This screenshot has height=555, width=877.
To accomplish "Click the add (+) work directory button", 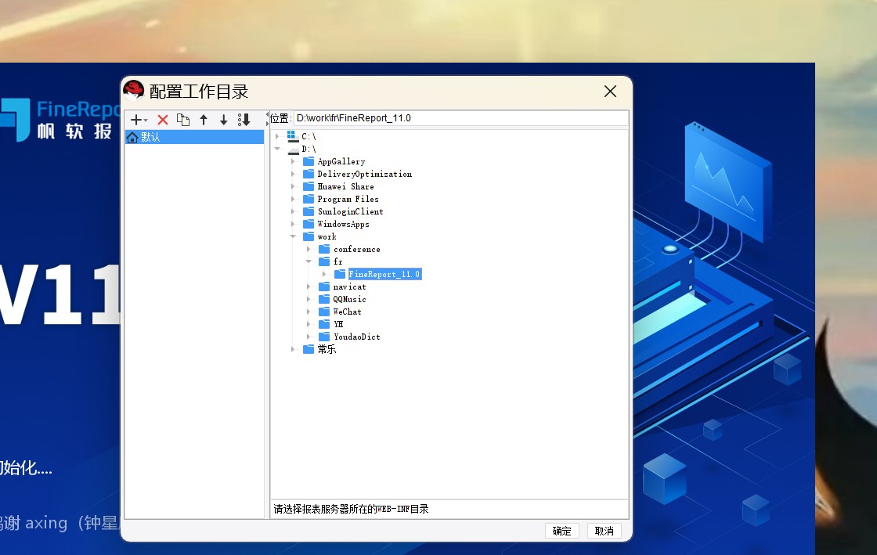I will (x=138, y=120).
